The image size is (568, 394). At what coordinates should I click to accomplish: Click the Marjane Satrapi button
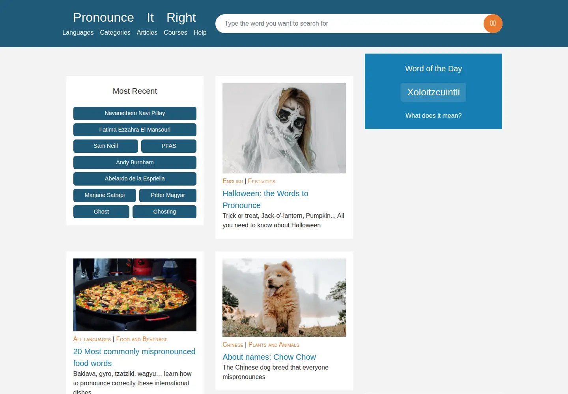105,195
